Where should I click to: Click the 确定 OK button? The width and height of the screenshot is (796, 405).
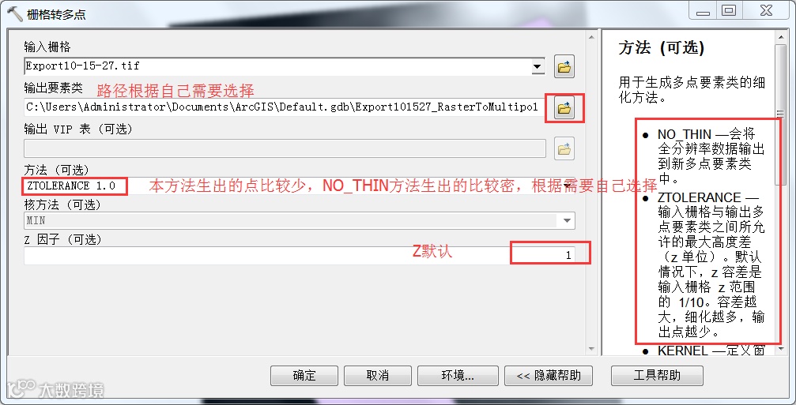tap(304, 376)
